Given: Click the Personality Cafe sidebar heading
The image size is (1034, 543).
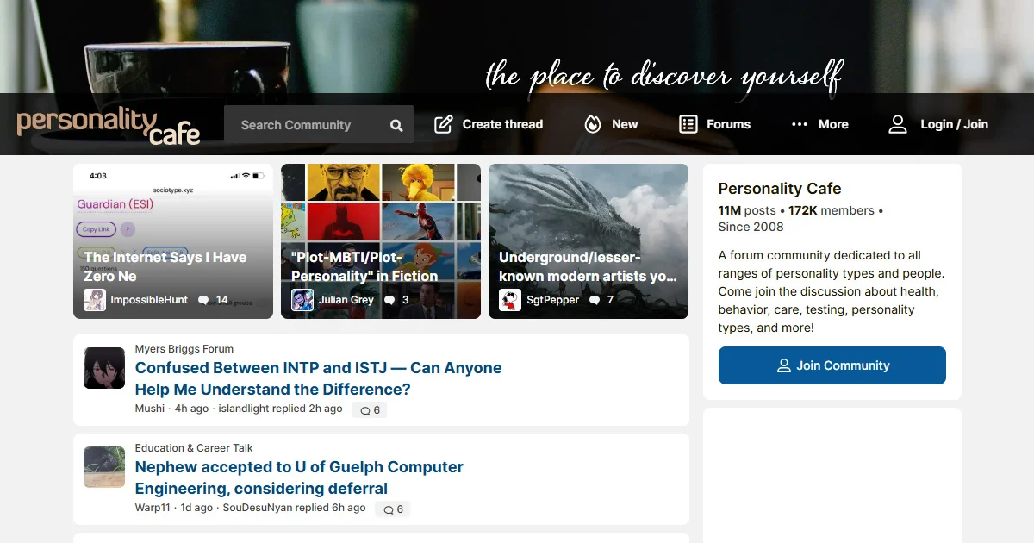Looking at the screenshot, I should pyautogui.click(x=780, y=189).
